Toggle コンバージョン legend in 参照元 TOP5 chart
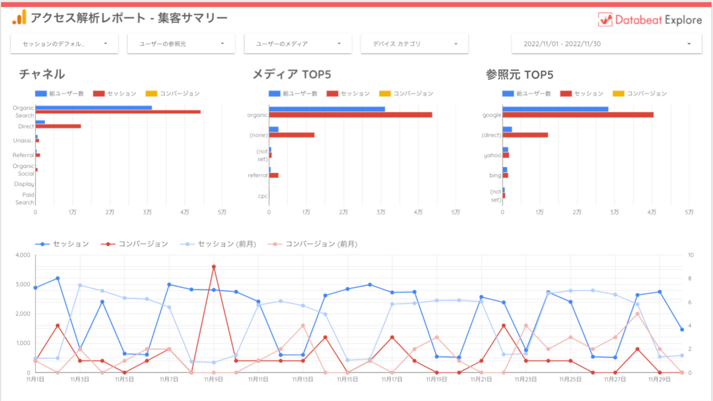Screen dimensions: 713x401 coord(646,94)
